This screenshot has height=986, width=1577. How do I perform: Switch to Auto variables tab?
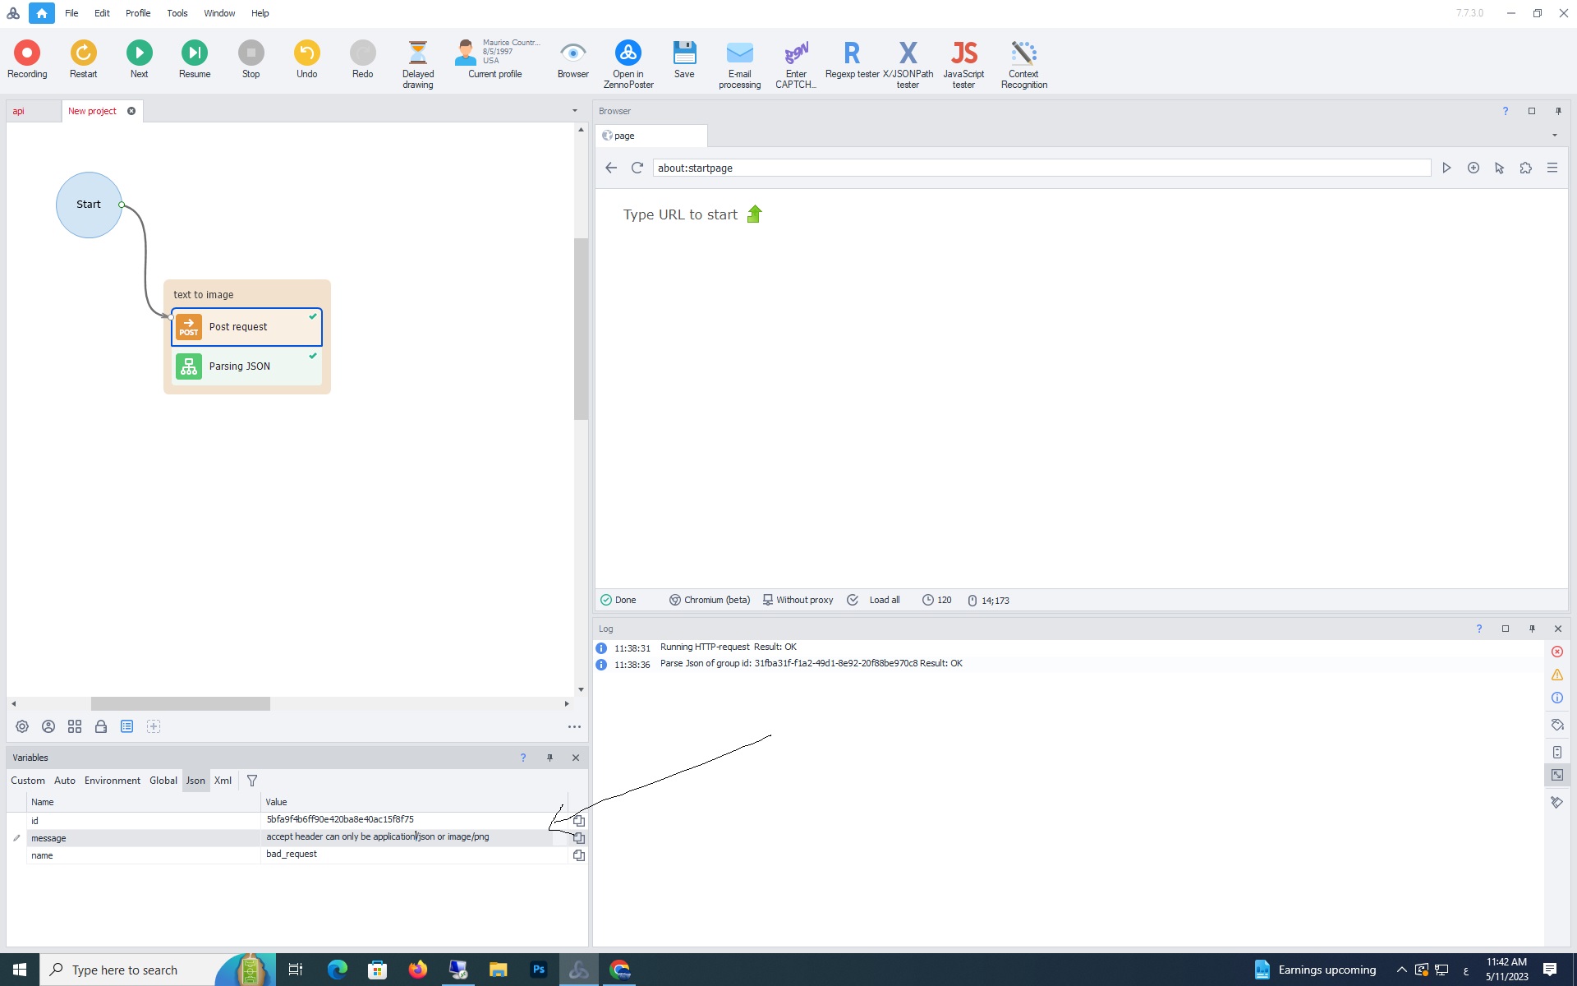pyautogui.click(x=65, y=781)
